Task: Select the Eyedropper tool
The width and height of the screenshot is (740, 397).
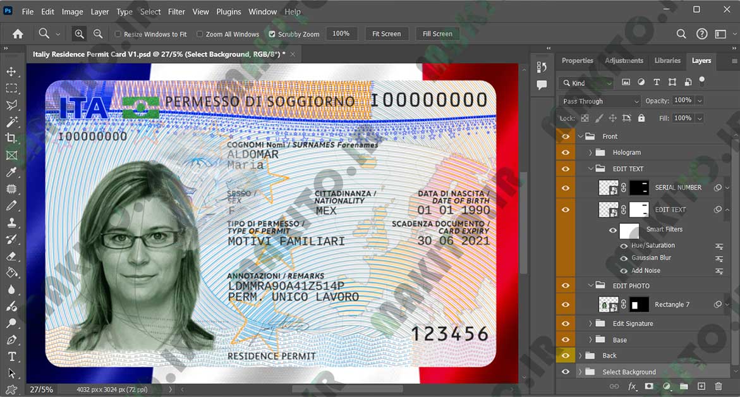Action: point(11,172)
